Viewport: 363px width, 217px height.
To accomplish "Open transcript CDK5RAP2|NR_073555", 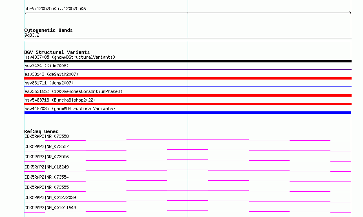I will click(46, 187).
